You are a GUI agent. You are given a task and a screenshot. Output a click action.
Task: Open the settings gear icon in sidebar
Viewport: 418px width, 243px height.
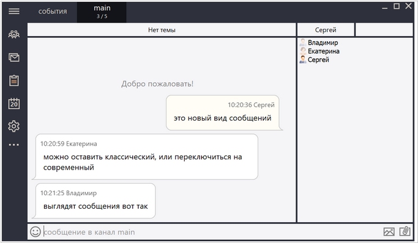click(14, 126)
